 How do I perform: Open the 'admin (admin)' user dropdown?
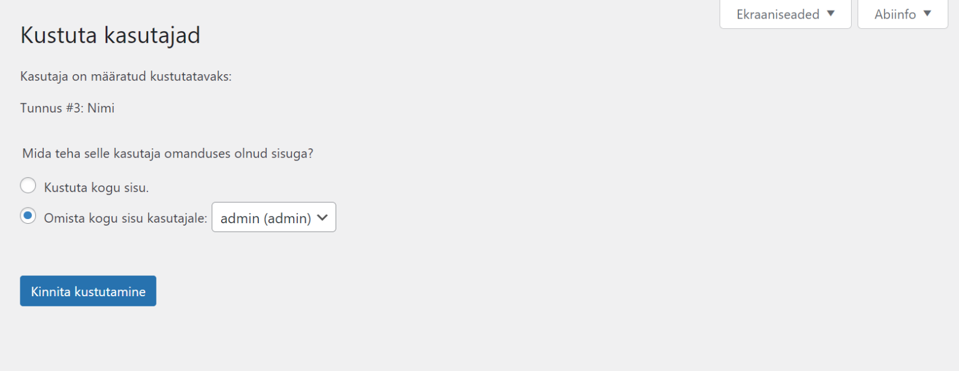[x=274, y=217]
